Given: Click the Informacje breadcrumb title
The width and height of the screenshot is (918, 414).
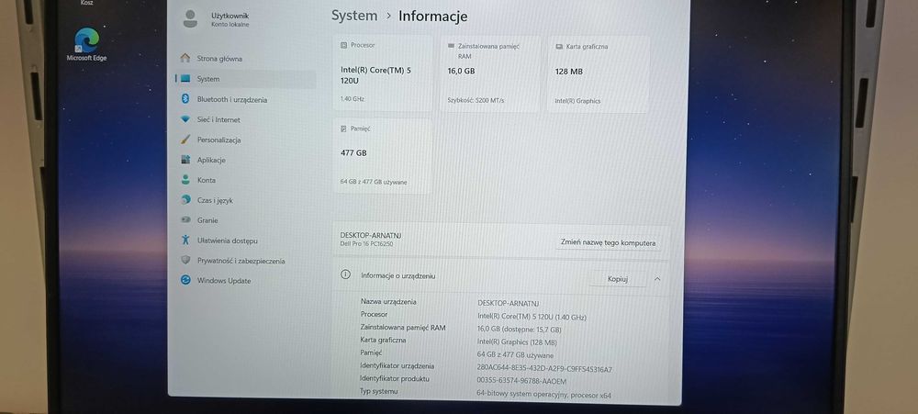Looking at the screenshot, I should pos(432,17).
